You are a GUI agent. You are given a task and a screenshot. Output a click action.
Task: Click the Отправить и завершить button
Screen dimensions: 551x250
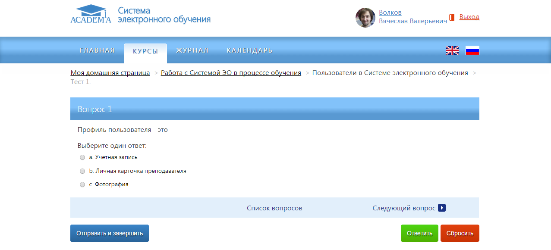pos(110,233)
